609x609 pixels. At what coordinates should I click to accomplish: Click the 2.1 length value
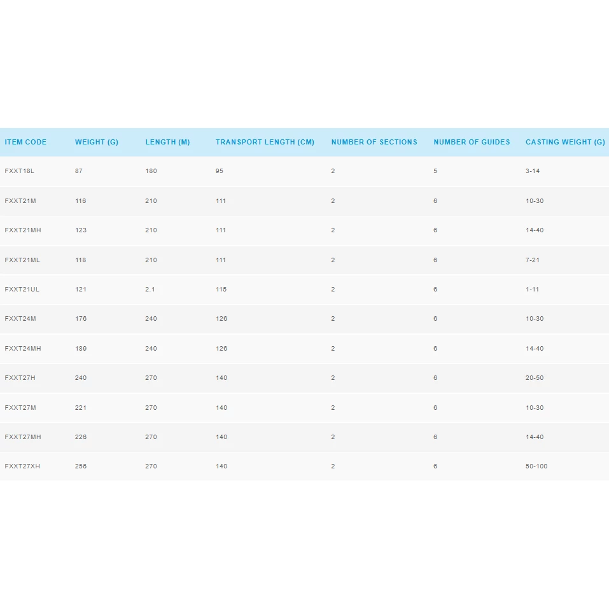point(150,290)
